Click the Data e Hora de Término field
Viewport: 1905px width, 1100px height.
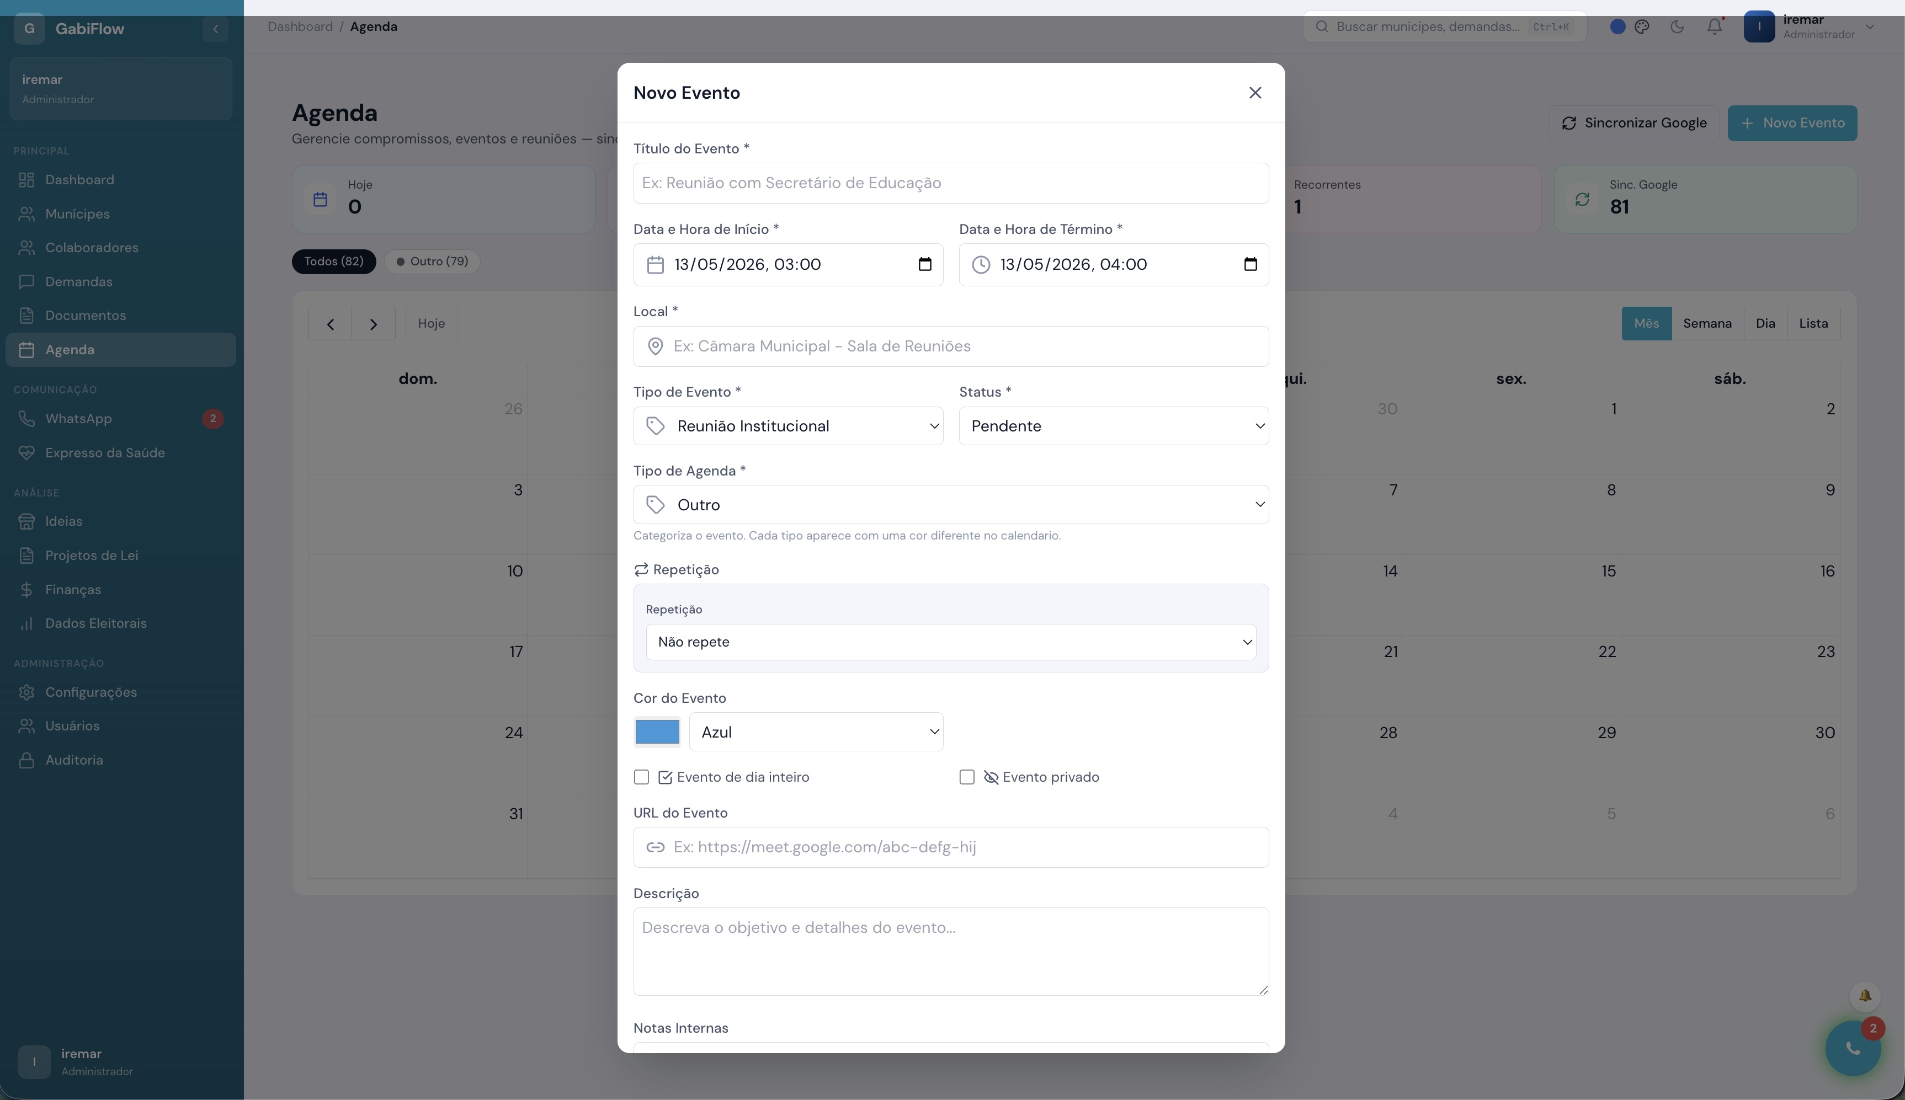pos(1114,264)
